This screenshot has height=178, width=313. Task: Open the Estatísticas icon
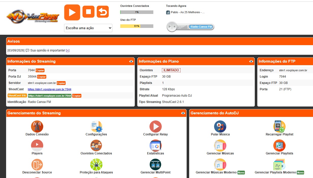point(156,145)
